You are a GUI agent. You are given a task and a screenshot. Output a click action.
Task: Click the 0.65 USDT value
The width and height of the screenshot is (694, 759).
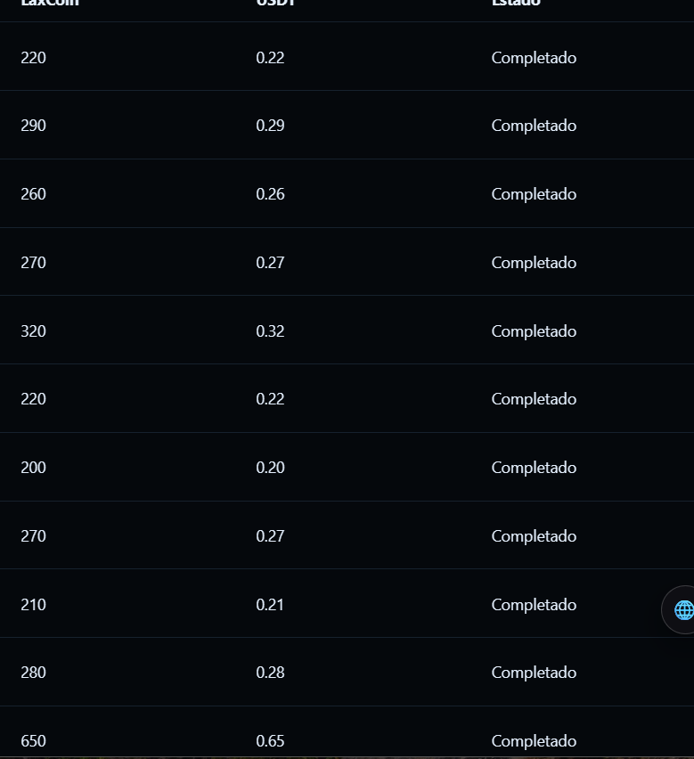(270, 741)
